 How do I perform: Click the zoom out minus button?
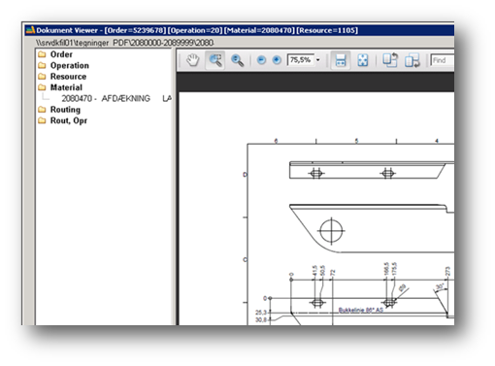point(261,60)
